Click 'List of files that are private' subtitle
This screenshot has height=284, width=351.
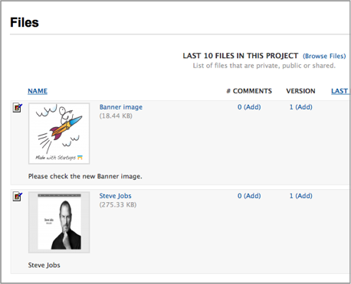[264, 66]
